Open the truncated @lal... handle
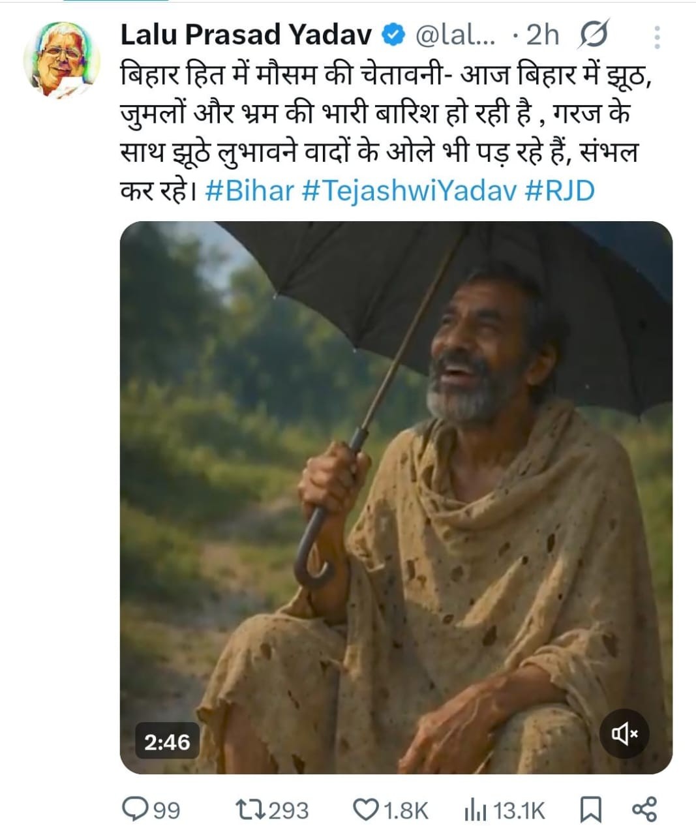Image resolution: width=696 pixels, height=835 pixels. pos(455,35)
